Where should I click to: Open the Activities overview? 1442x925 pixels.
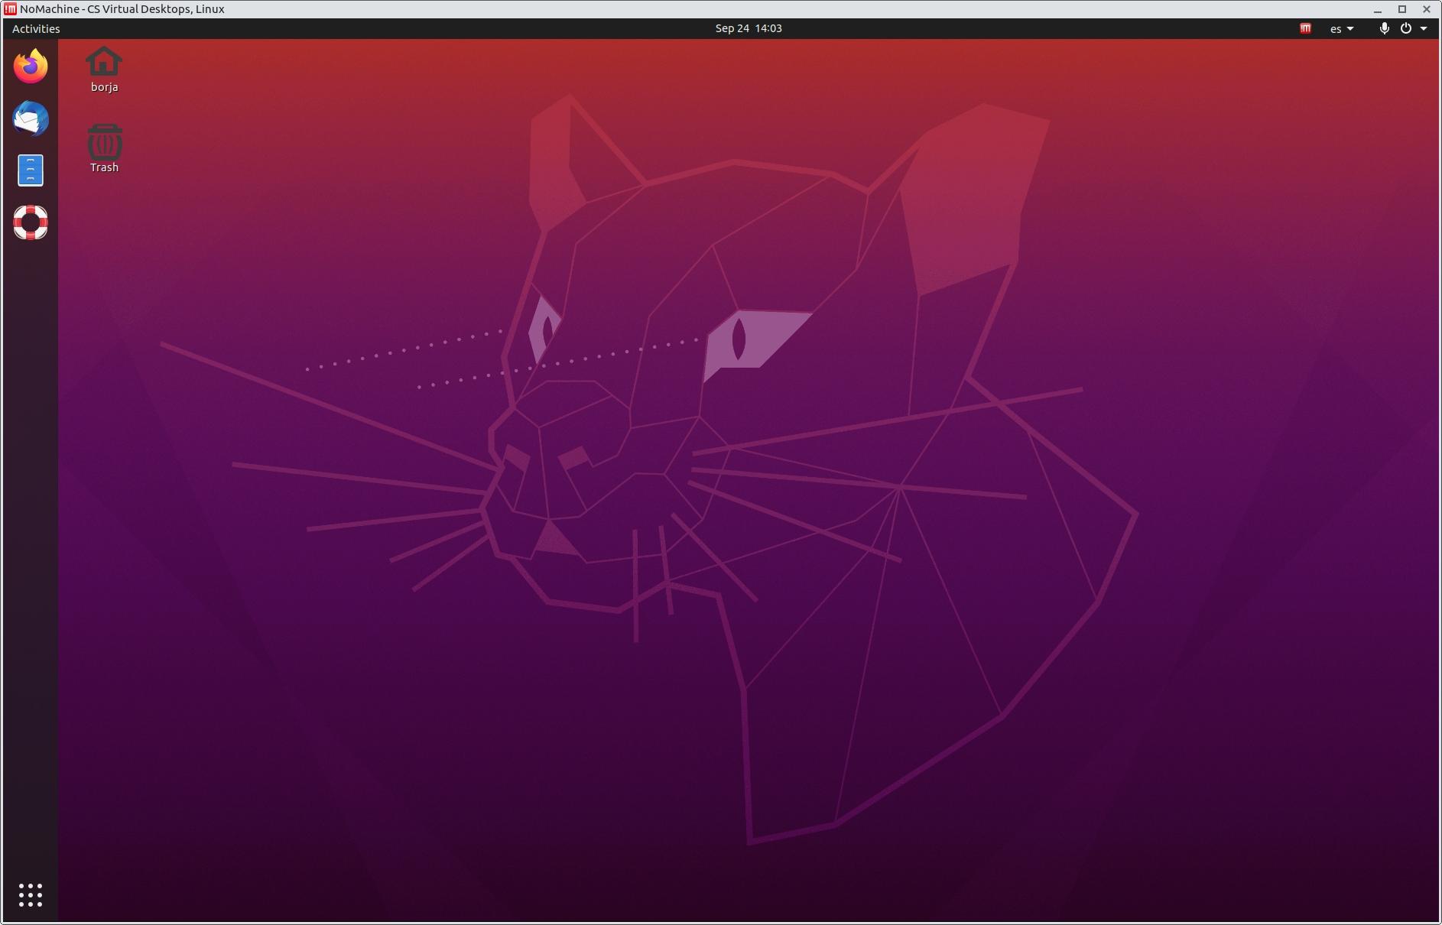36,28
